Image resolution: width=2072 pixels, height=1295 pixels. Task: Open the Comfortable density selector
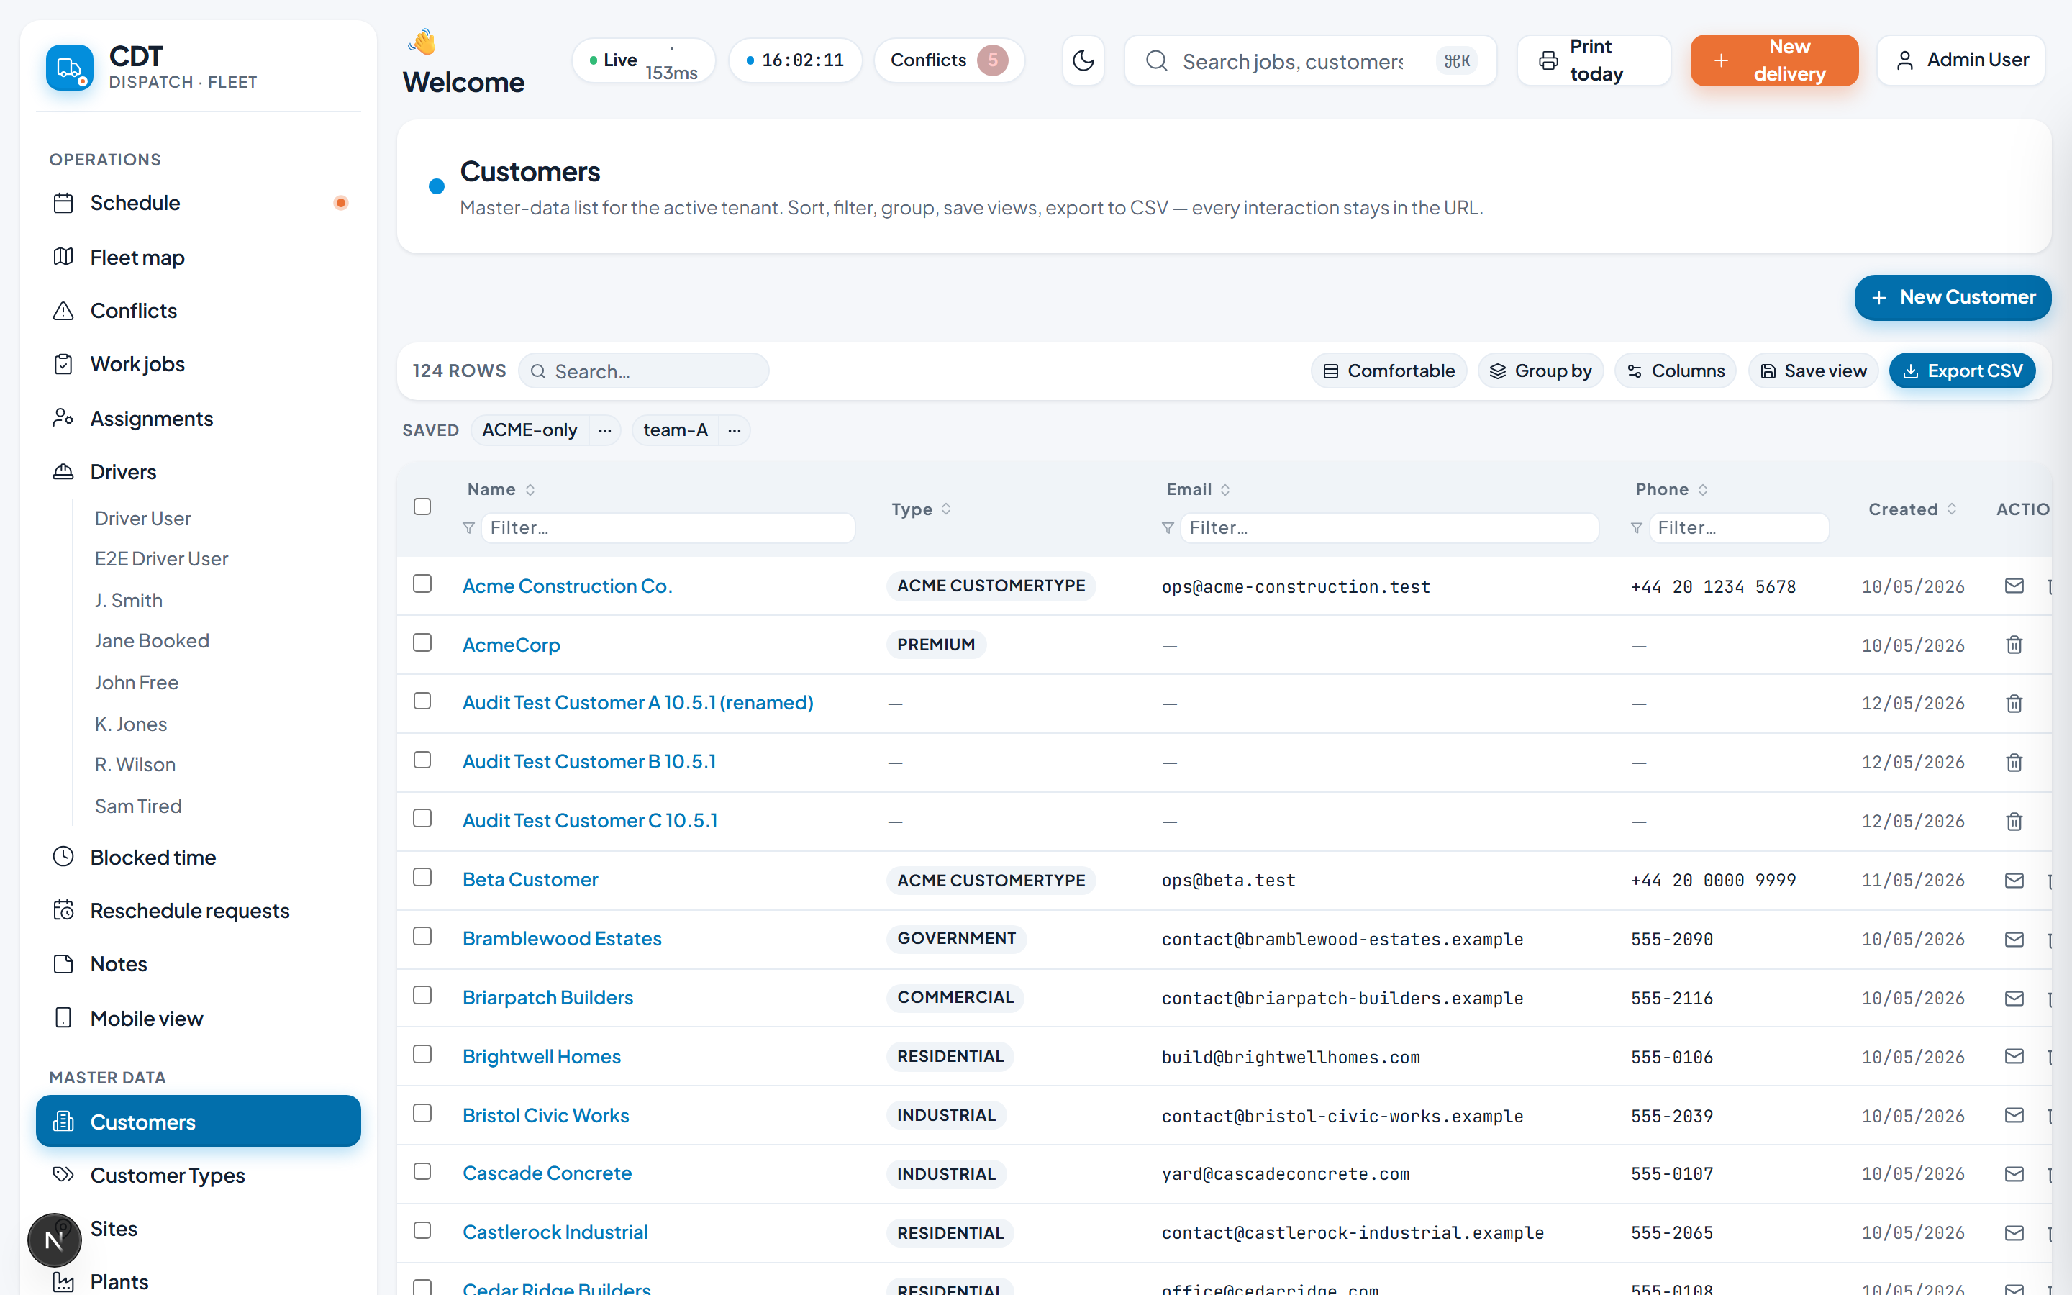[1389, 371]
